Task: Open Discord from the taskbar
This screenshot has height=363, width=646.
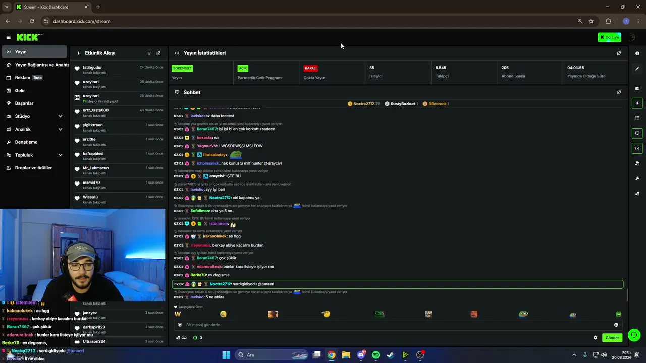Action: pyautogui.click(x=361, y=355)
